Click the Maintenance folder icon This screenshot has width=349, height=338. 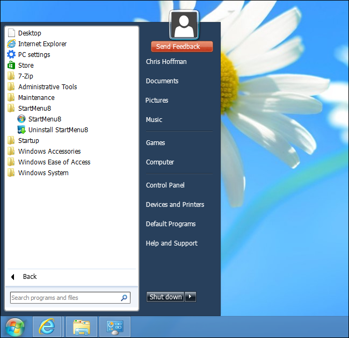click(11, 97)
